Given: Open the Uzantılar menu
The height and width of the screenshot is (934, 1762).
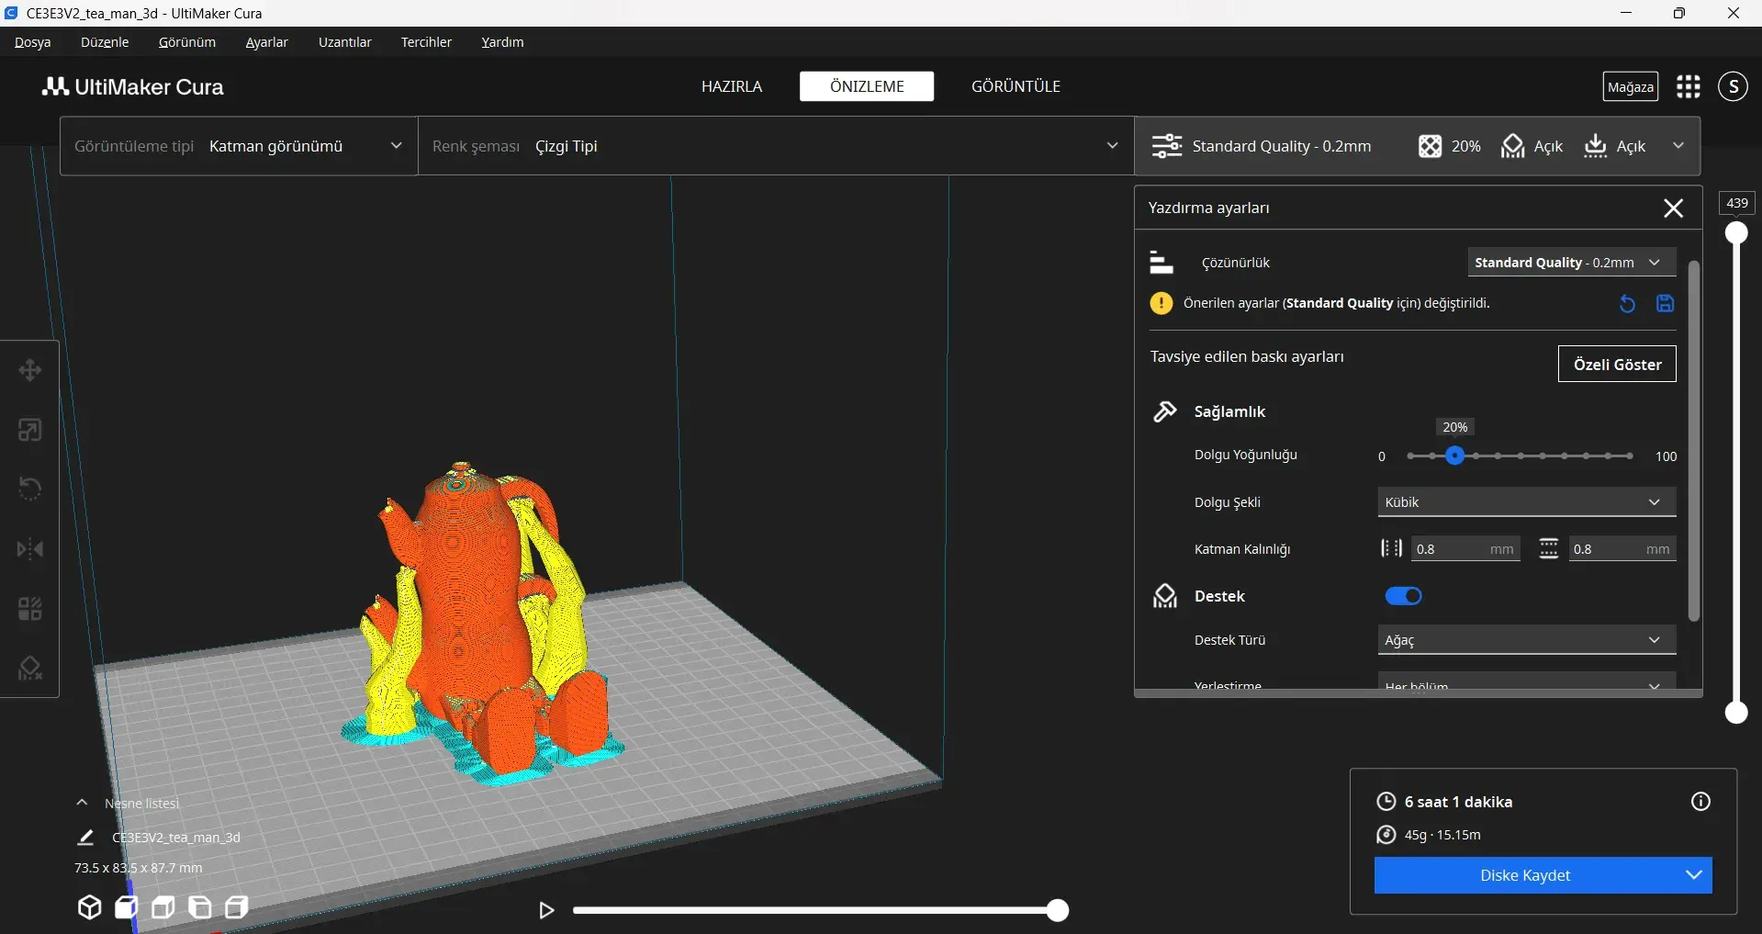Looking at the screenshot, I should pos(345,42).
